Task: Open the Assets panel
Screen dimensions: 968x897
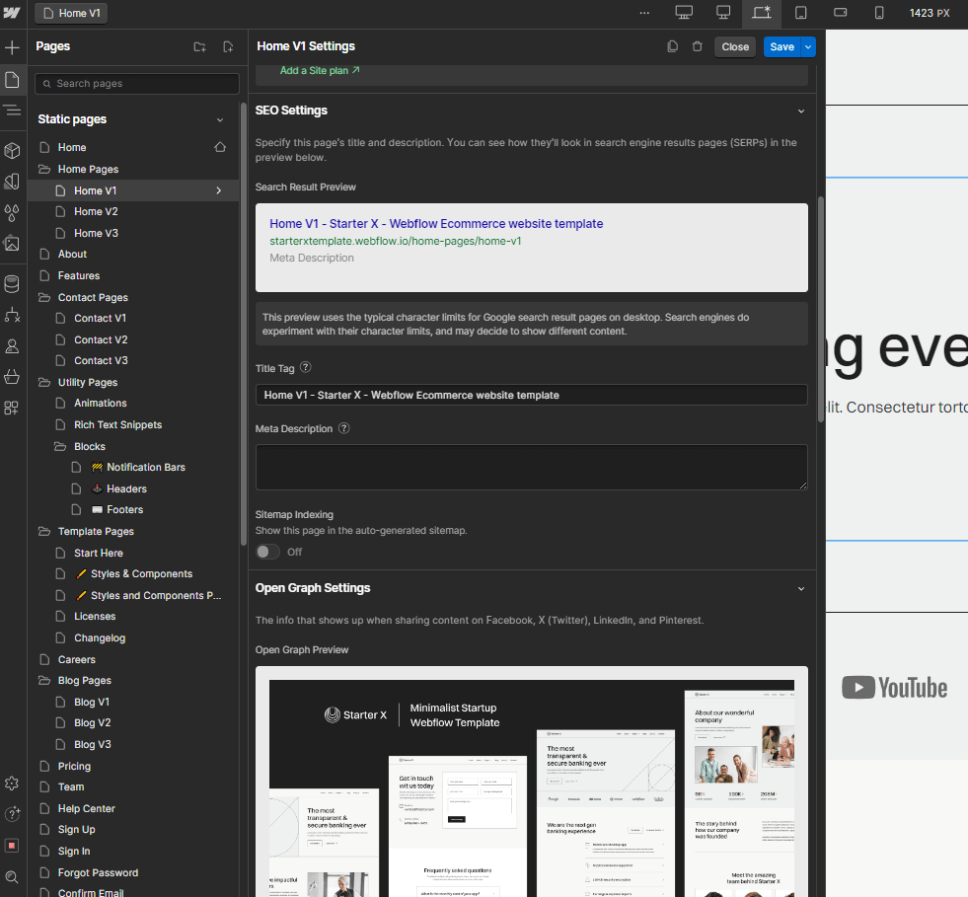Action: (12, 246)
